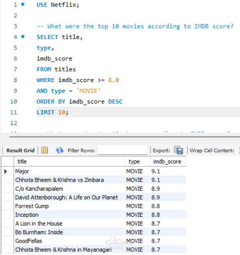Select the 'Inception' title cell
The height and width of the screenshot is (255, 240).
click(x=69, y=215)
